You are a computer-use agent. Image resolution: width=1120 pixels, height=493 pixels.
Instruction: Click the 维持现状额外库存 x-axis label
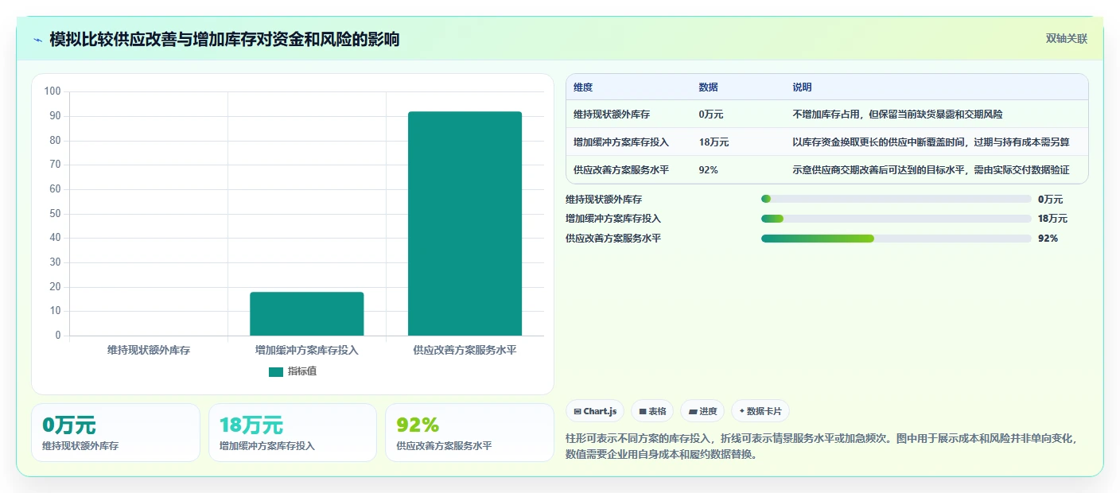click(x=149, y=350)
